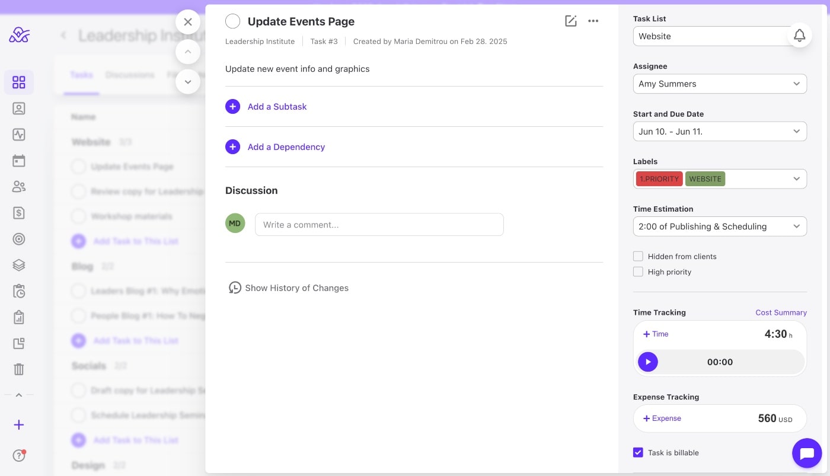
Task: Mark Update Events Page task complete
Action: 233,21
